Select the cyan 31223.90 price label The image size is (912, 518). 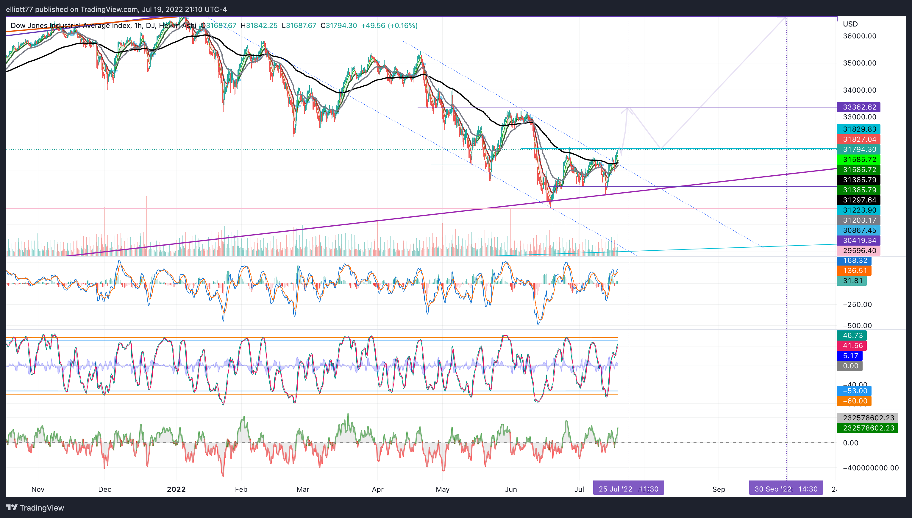[859, 210]
